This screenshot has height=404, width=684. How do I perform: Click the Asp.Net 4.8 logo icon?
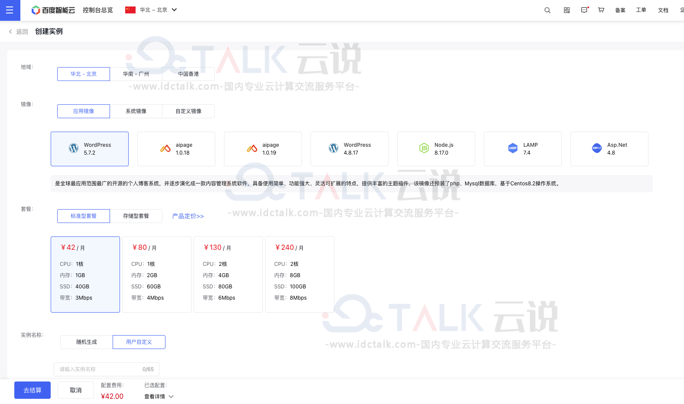[x=597, y=149]
